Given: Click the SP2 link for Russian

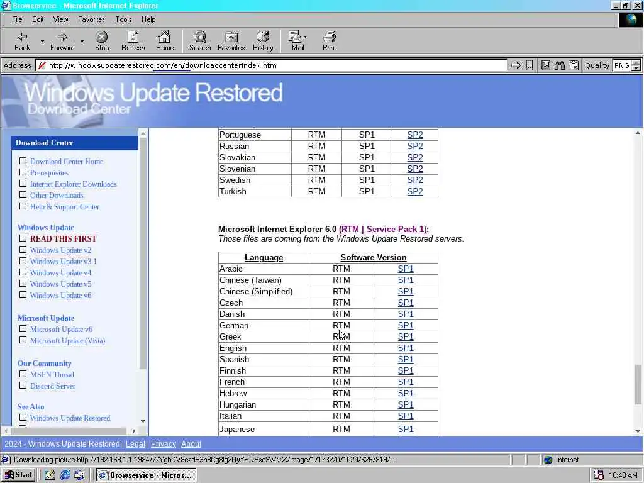Looking at the screenshot, I should tap(415, 146).
